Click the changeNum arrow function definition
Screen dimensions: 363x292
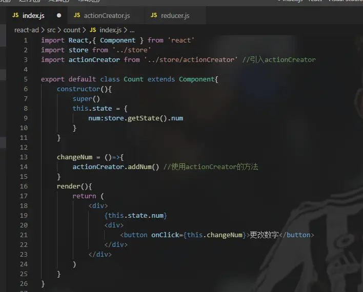click(90, 157)
